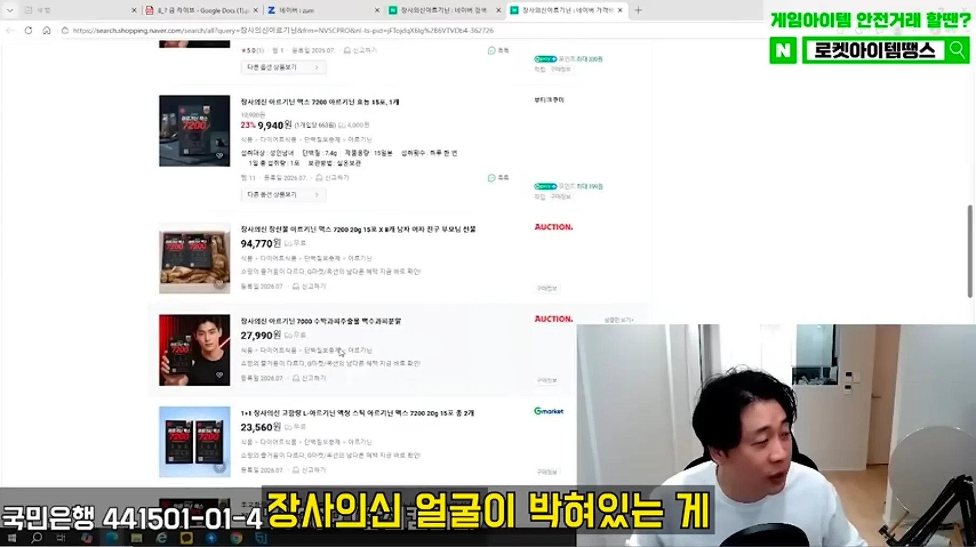Click the 아르기닌 category breadcrumb under 9,940원

click(x=360, y=140)
